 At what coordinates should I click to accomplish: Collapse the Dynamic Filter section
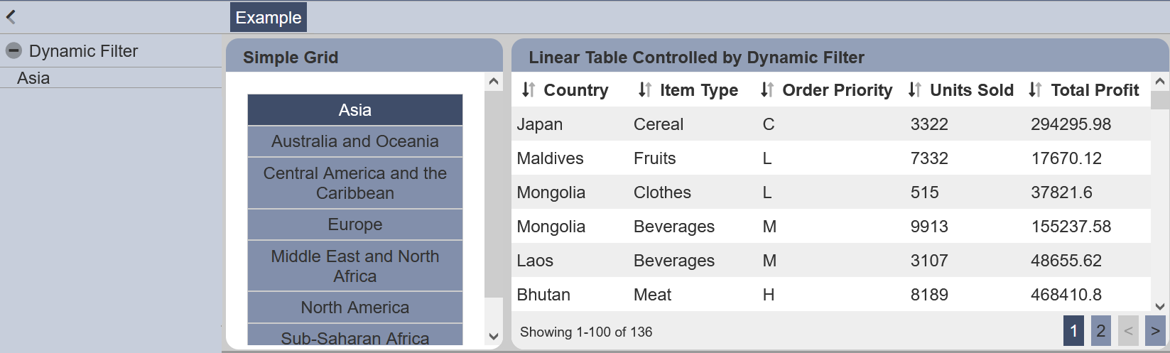click(x=13, y=51)
